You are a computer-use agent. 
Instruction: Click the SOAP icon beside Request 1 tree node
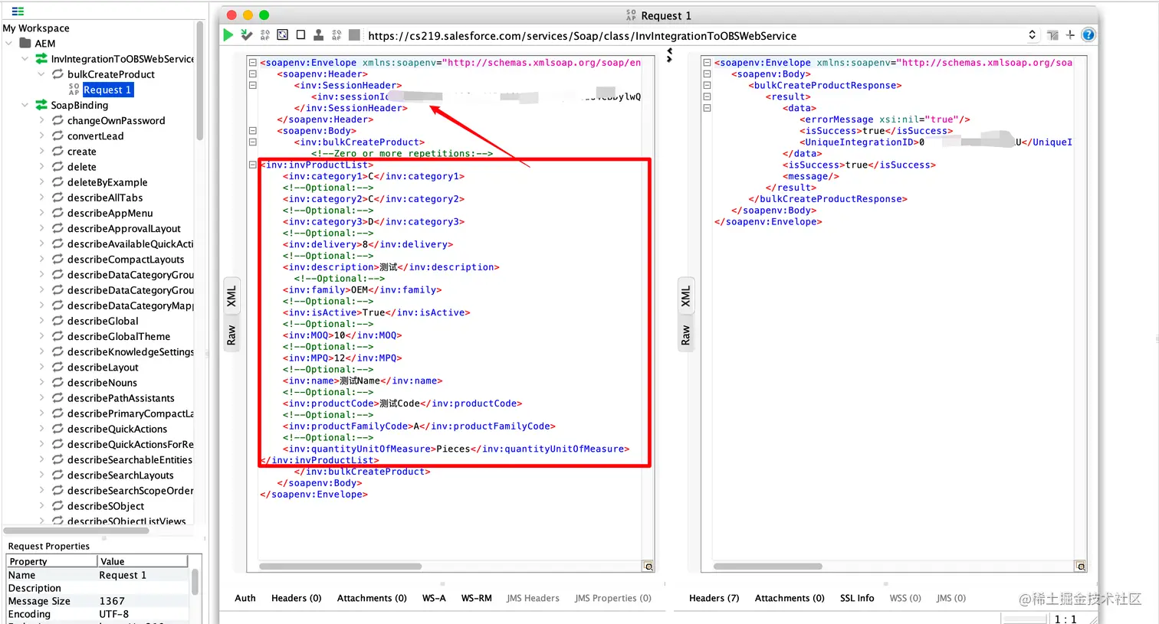74,90
